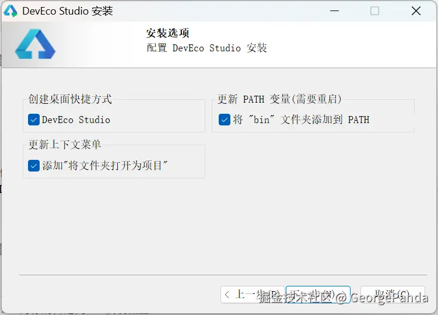Disable the 添加"将文件夹打开为项目" checkbox

(33, 166)
